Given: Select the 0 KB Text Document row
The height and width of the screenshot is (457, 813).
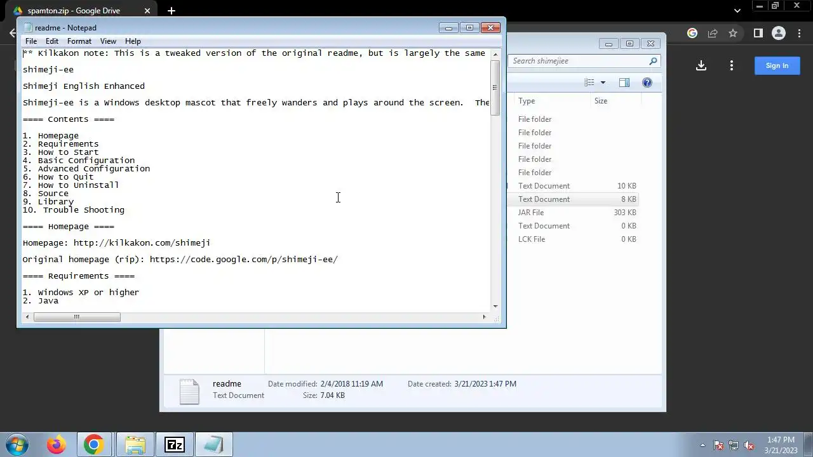Looking at the screenshot, I should coord(574,226).
